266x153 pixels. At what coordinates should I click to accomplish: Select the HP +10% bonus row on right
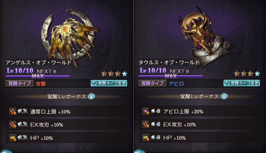click(199, 138)
